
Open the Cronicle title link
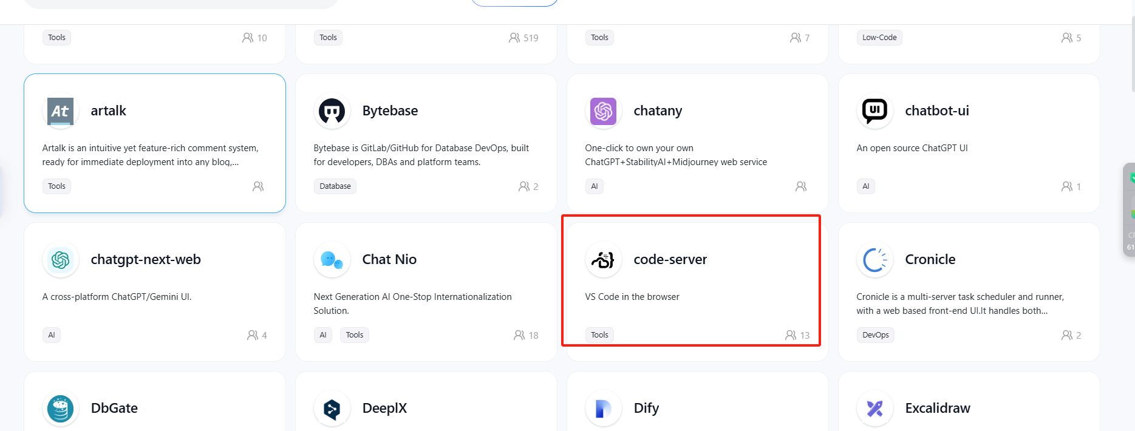[x=930, y=259]
